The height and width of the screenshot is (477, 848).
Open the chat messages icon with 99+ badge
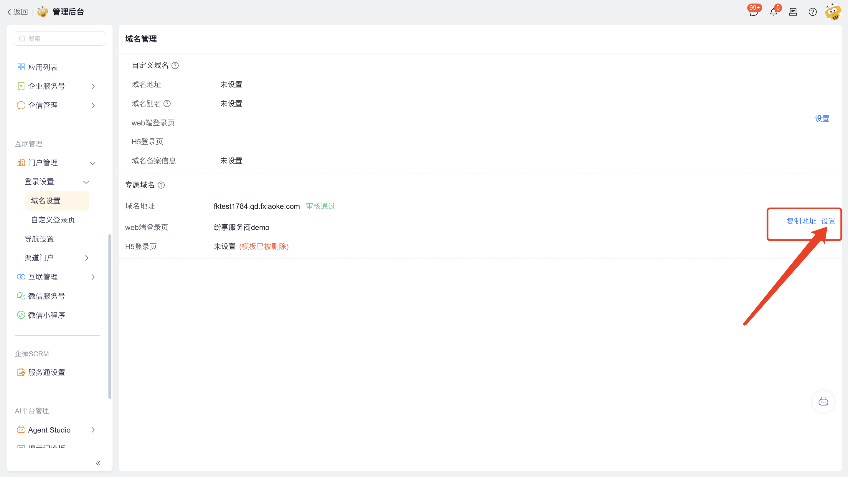753,12
